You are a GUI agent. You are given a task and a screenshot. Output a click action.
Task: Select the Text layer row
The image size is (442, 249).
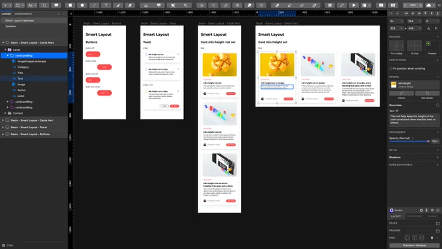(x=34, y=79)
